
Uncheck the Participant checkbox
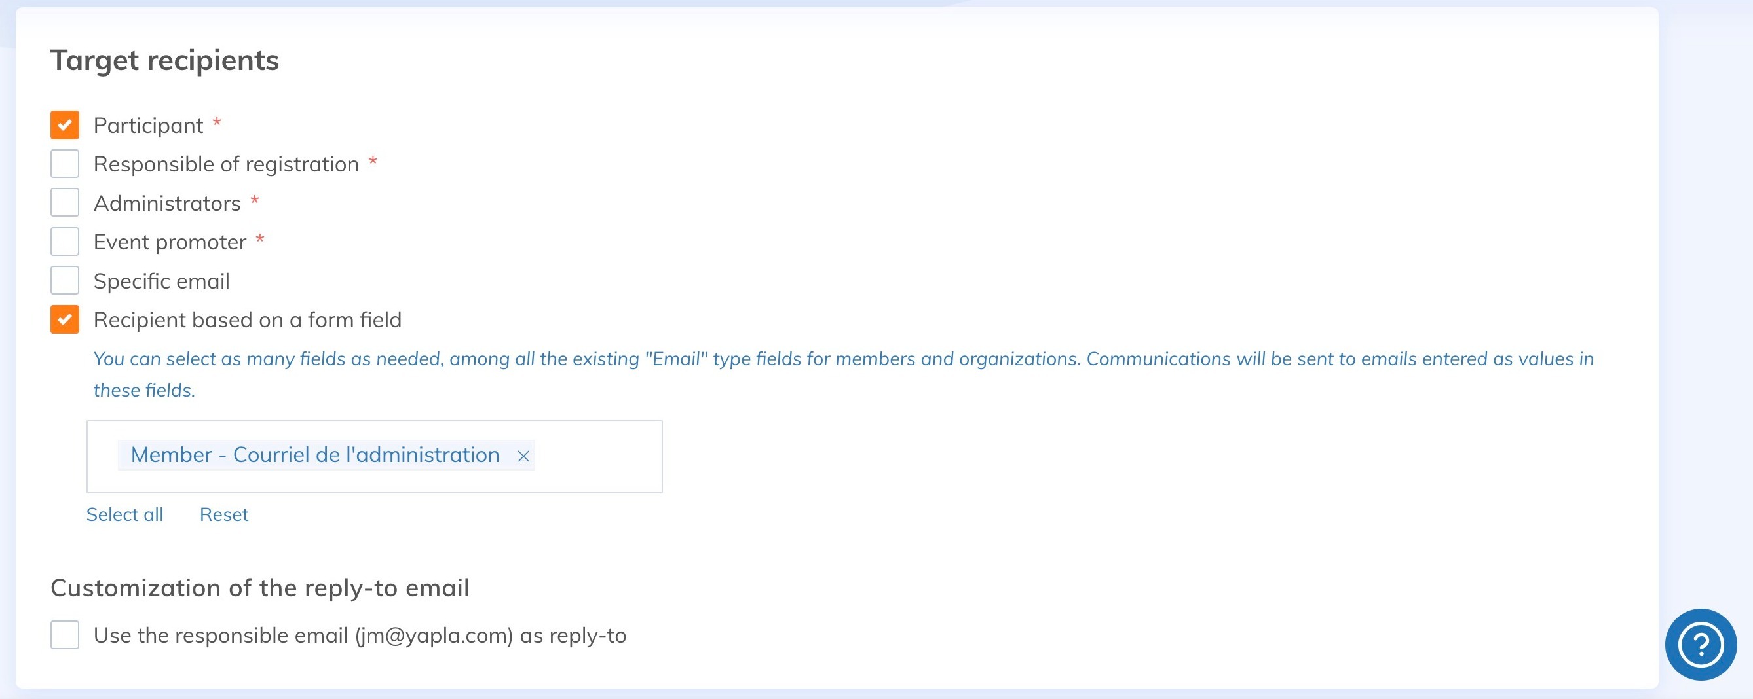(x=65, y=125)
